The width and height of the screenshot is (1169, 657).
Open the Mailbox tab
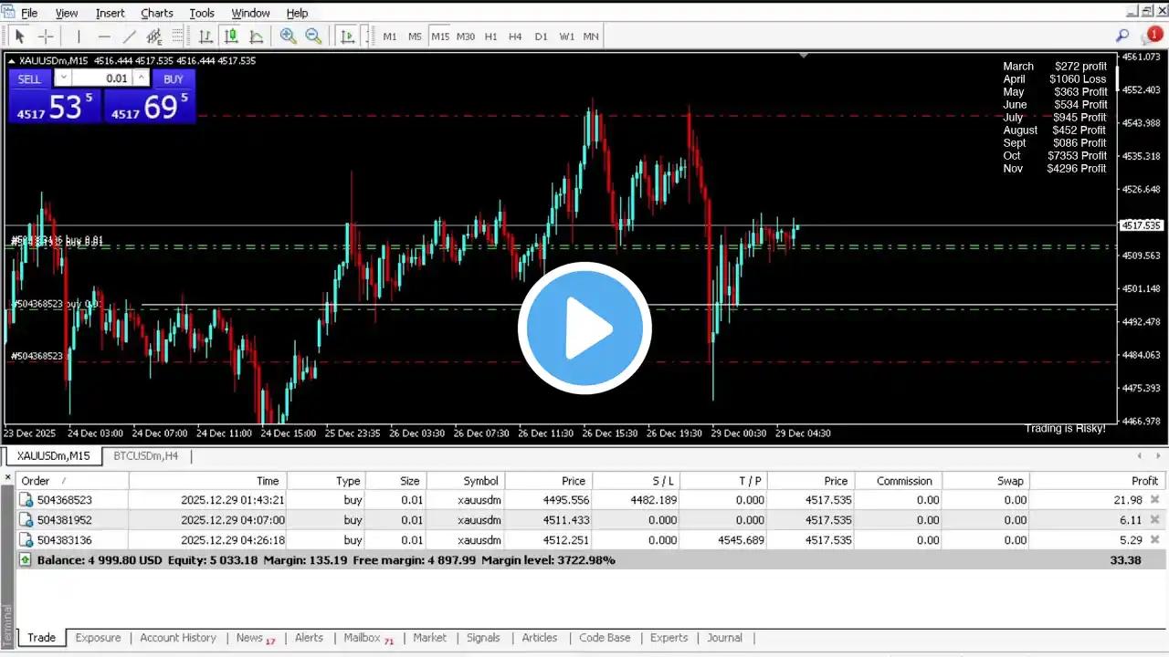coord(368,638)
